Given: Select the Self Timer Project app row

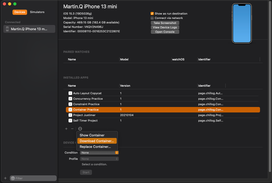Looking at the screenshot, I should pos(163,121).
